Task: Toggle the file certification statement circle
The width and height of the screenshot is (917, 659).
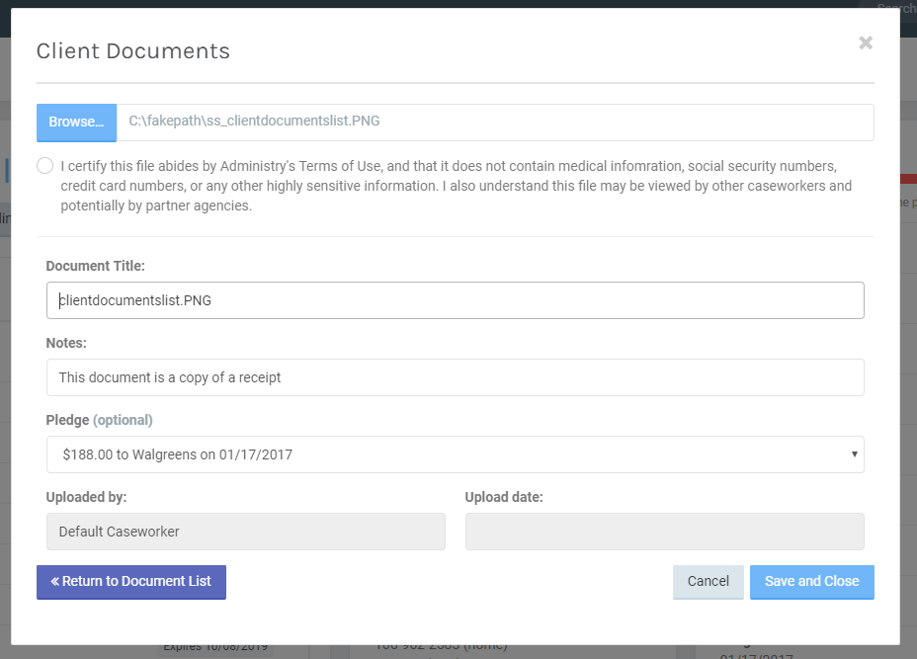Action: click(x=44, y=165)
